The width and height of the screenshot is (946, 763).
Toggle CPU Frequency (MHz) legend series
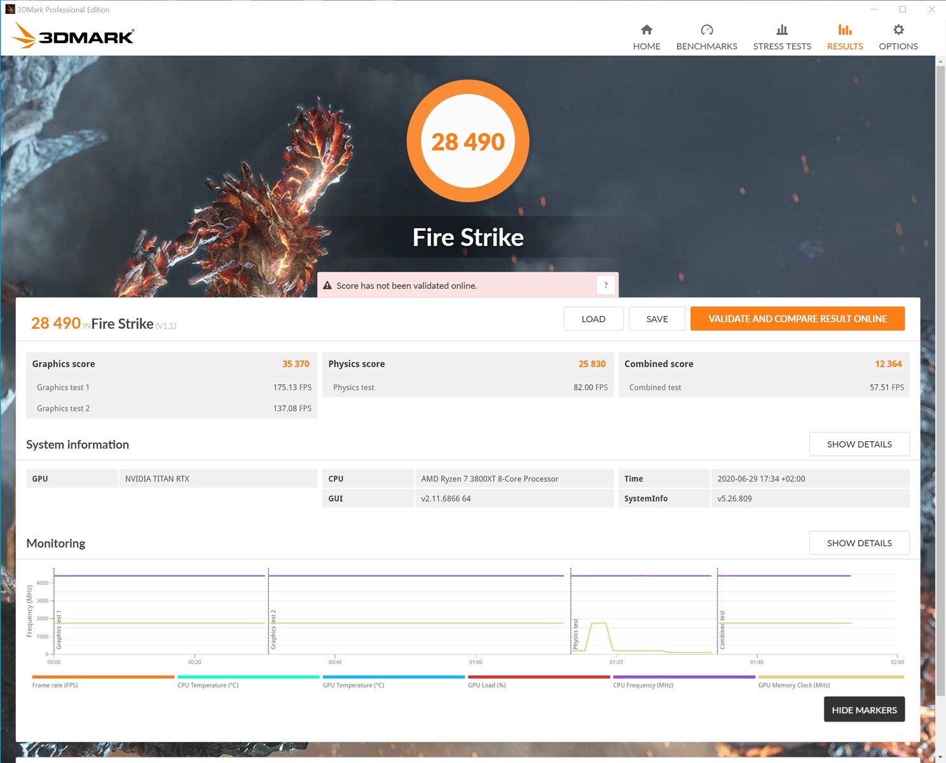tap(684, 681)
